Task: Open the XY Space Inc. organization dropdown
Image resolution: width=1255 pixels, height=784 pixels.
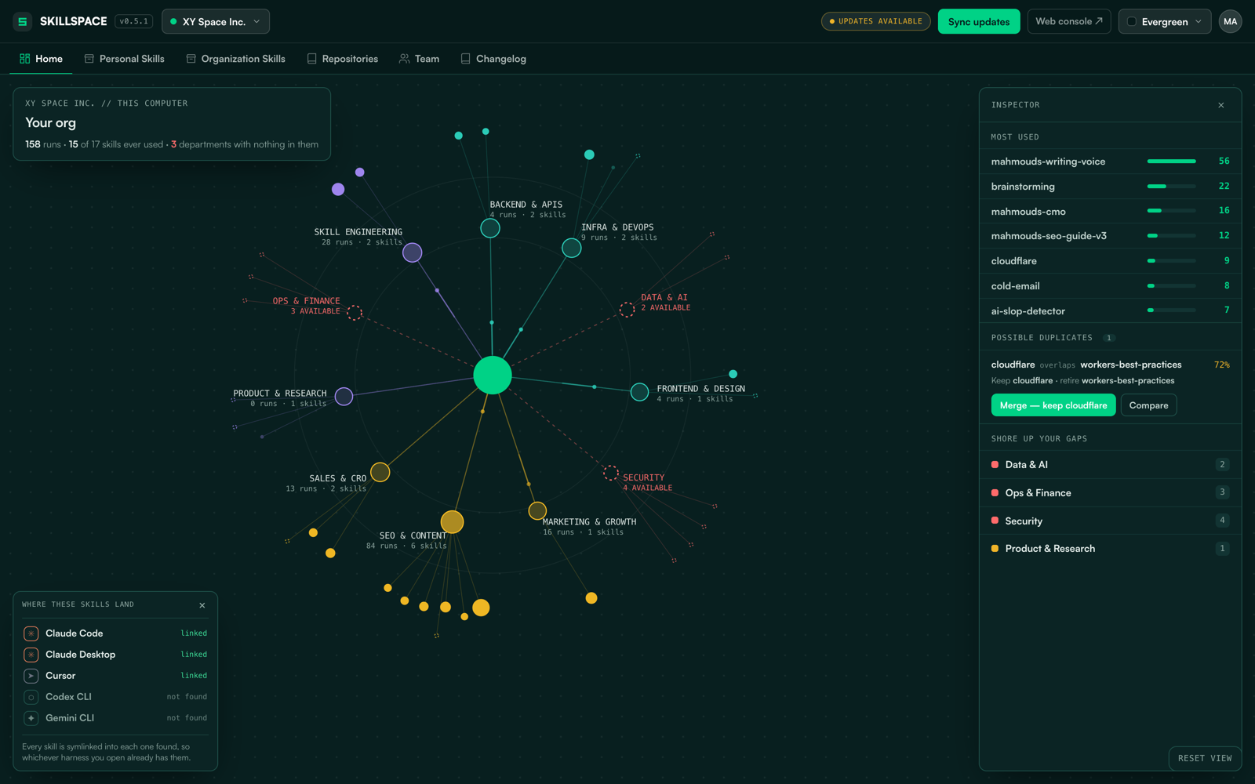Action: coord(216,22)
